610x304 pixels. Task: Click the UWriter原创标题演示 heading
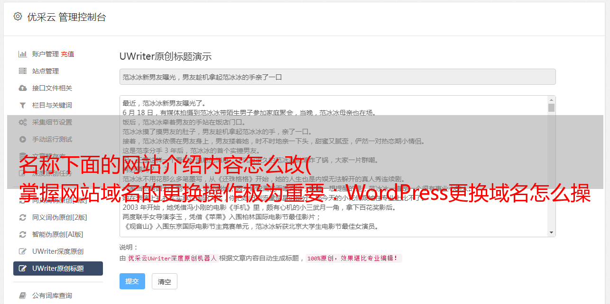click(166, 56)
